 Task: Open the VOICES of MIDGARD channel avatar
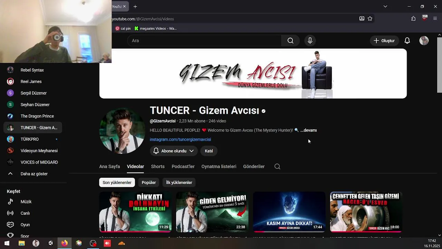pos(10,162)
